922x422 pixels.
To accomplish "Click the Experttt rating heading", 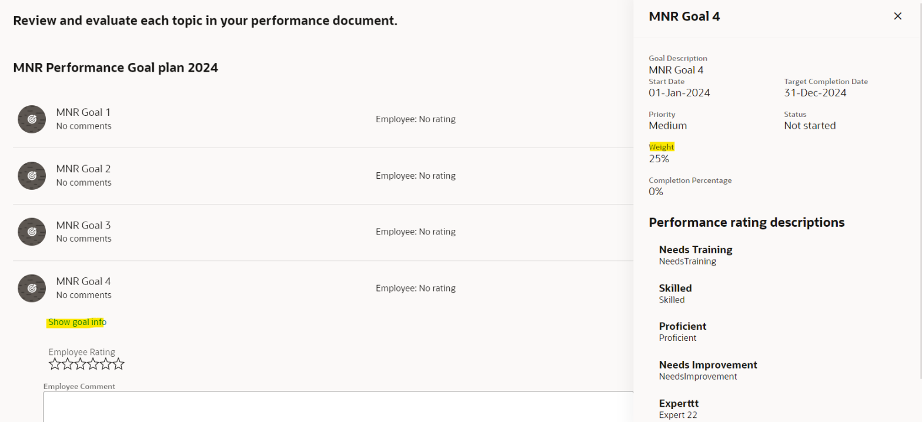I will pyautogui.click(x=679, y=404).
